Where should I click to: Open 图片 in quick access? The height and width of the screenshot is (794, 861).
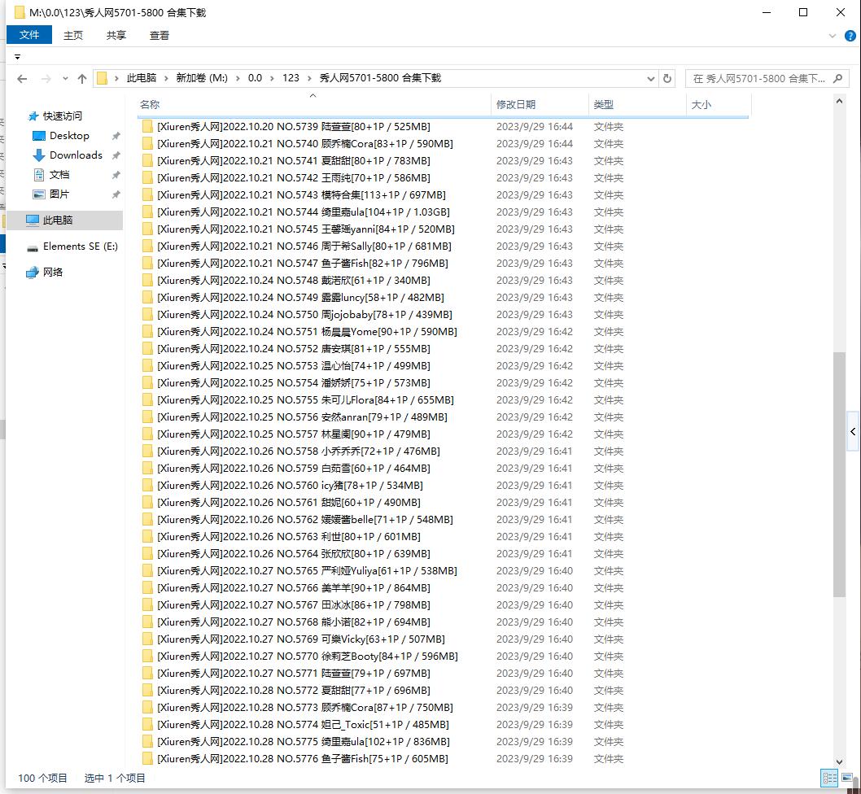pos(59,194)
